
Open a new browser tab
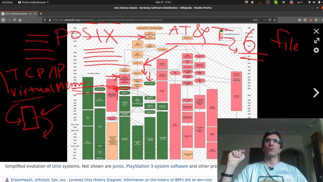41,14
